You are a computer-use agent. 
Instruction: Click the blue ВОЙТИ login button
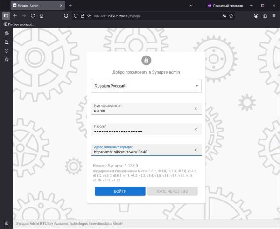[120, 191]
